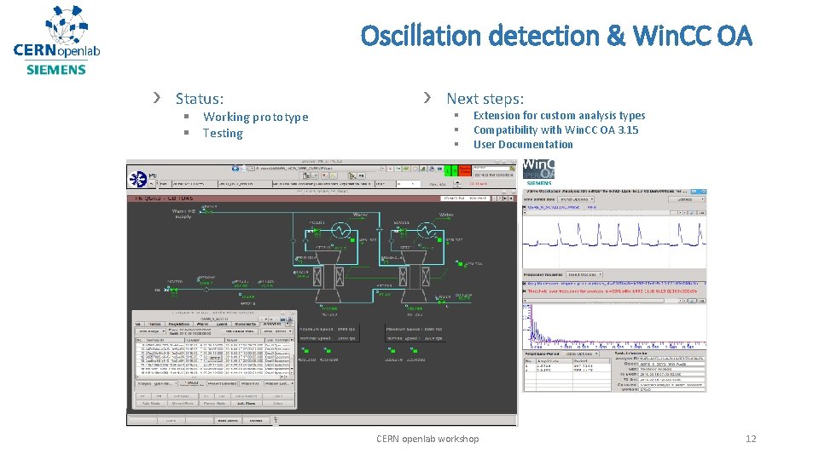Viewport: 819px width, 460px height.
Task: Click the Ack. Alarm button
Action: point(246,403)
